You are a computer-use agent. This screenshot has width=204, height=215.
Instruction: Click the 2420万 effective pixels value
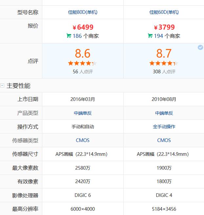tap(83, 181)
